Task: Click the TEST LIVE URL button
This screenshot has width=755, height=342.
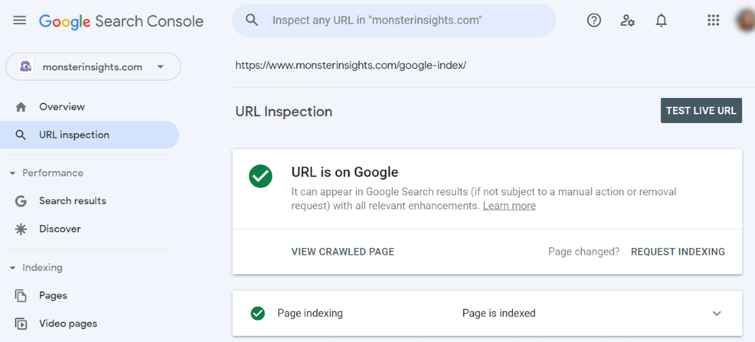Action: pyautogui.click(x=701, y=111)
